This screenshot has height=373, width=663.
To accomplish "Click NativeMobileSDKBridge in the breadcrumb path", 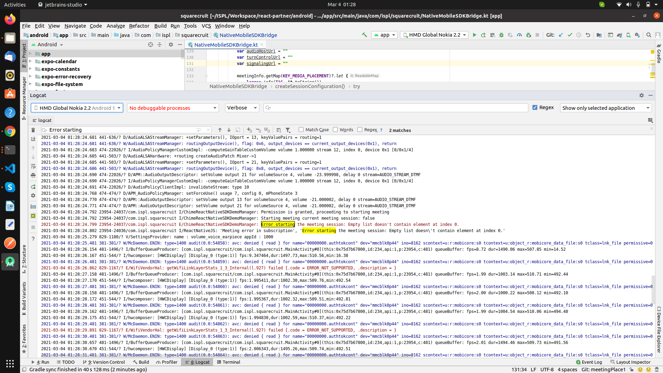I will pyautogui.click(x=248, y=35).
